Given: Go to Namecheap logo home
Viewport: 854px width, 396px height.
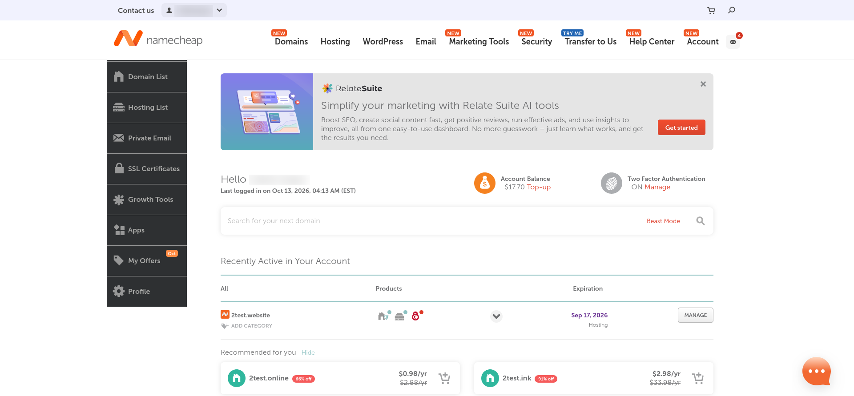Looking at the screenshot, I should [158, 39].
